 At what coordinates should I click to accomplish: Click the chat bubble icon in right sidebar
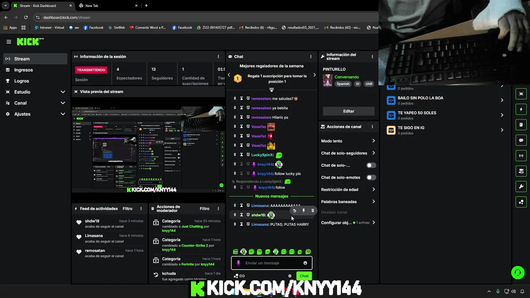521,140
